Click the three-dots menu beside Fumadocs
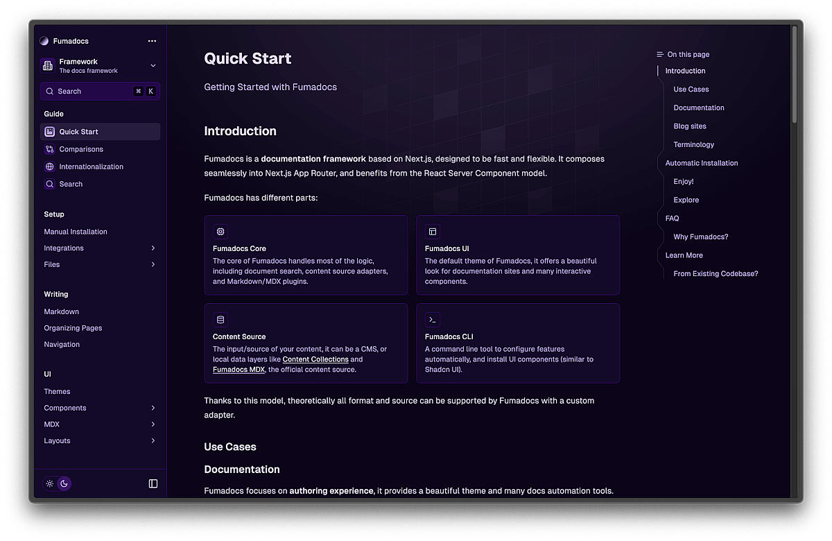This screenshot has width=832, height=541. 152,41
